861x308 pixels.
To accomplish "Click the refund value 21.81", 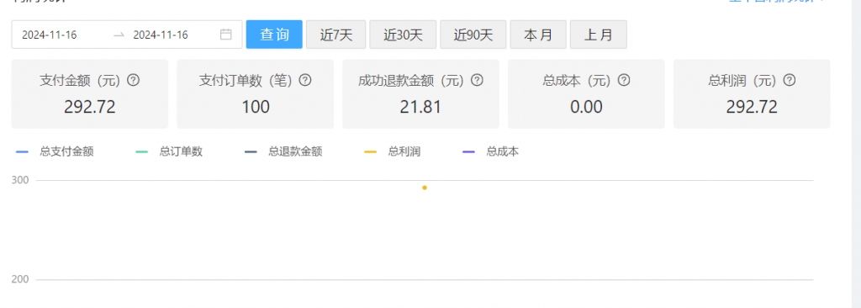I will click(x=420, y=107).
